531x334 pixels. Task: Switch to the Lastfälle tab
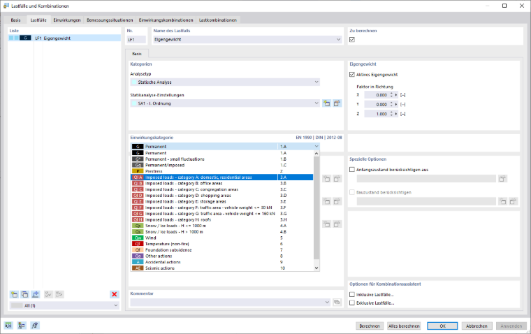click(38, 20)
